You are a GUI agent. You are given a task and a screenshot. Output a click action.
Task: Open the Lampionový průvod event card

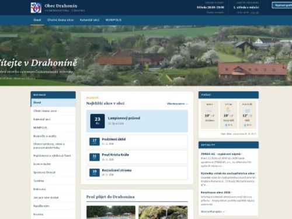point(137,121)
